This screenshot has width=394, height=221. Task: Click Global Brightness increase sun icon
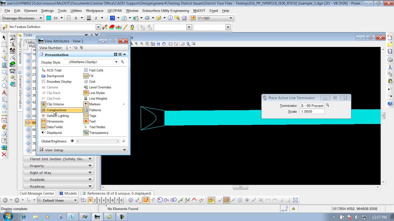pos(123,141)
